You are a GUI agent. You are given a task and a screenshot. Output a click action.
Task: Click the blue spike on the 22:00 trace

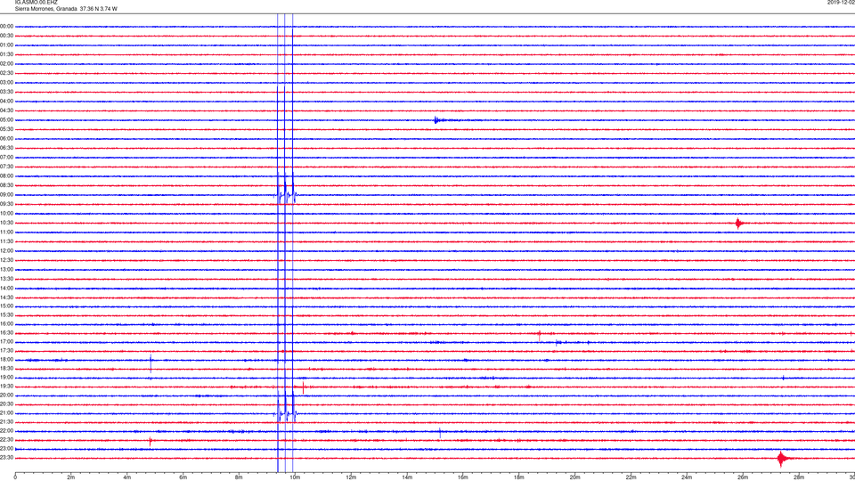(440, 433)
